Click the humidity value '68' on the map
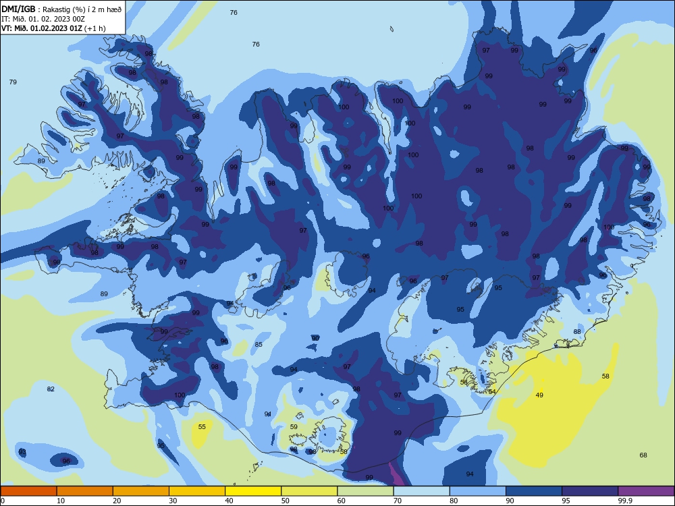Image resolution: width=675 pixels, height=506 pixels. [x=643, y=455]
